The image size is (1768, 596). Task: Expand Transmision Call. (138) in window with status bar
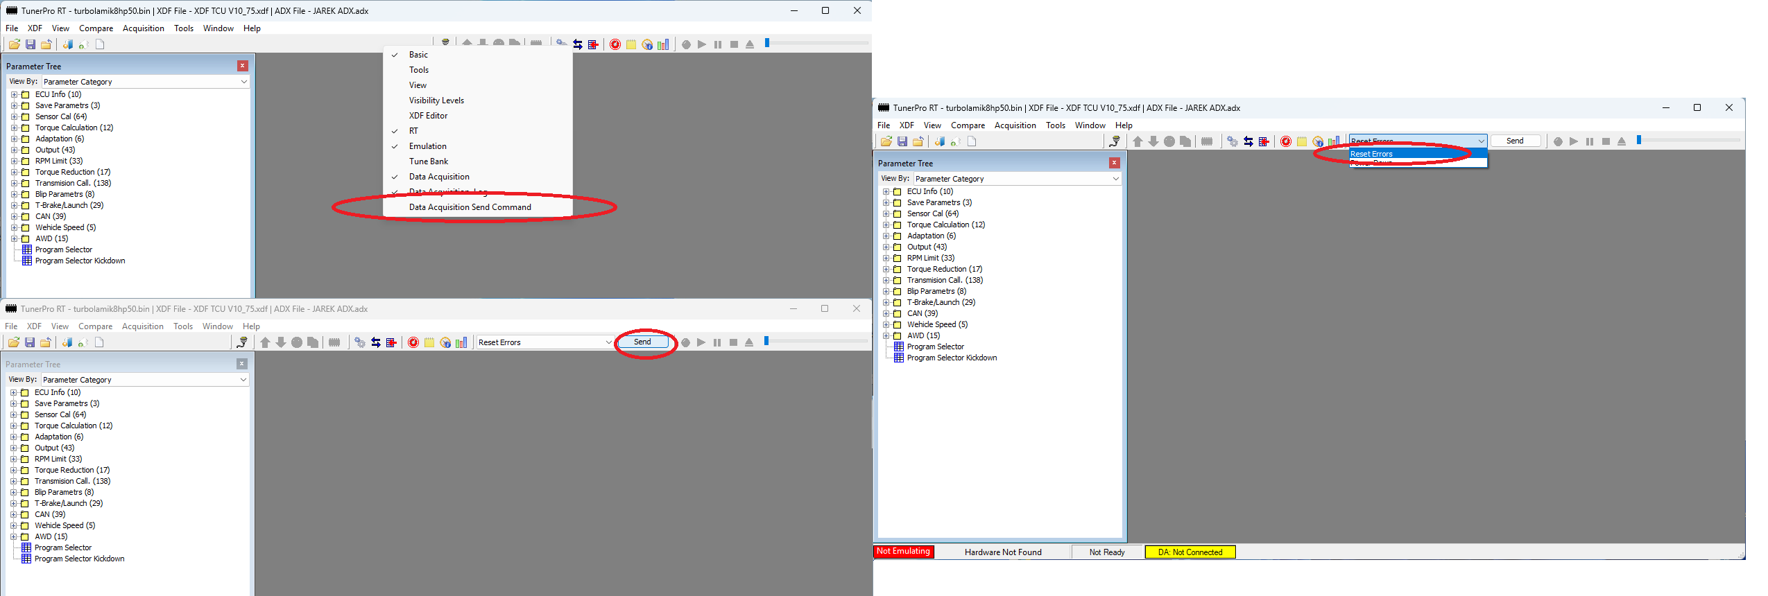tap(886, 280)
